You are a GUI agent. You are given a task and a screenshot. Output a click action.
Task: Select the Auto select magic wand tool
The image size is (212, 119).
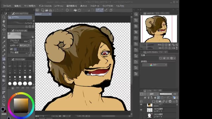[4, 38]
